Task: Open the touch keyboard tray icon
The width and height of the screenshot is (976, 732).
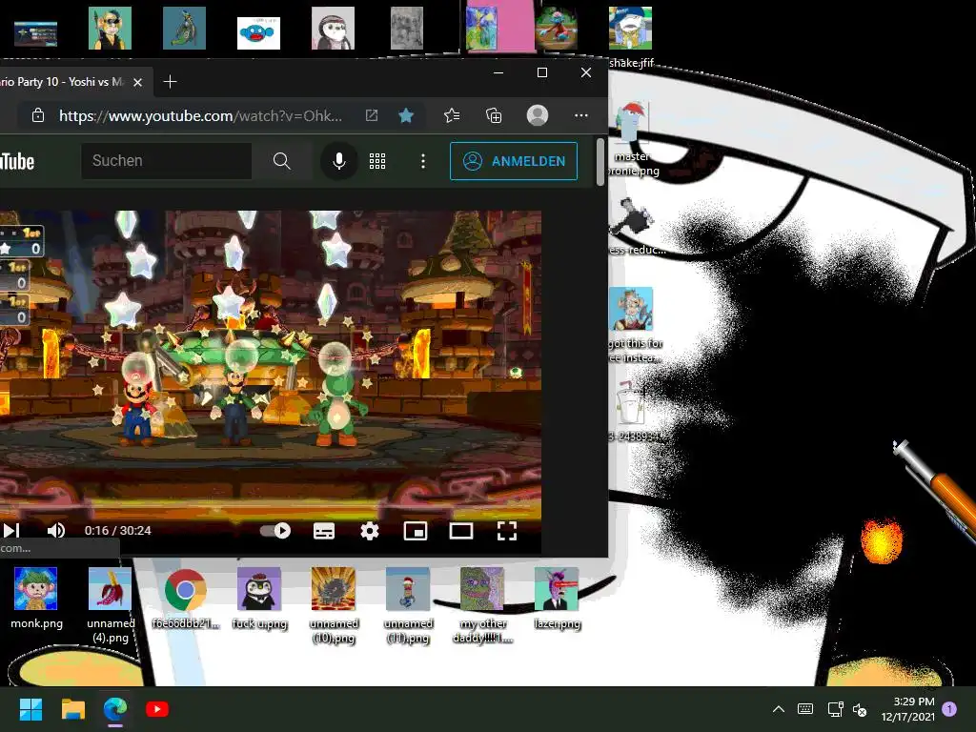Action: (x=804, y=709)
